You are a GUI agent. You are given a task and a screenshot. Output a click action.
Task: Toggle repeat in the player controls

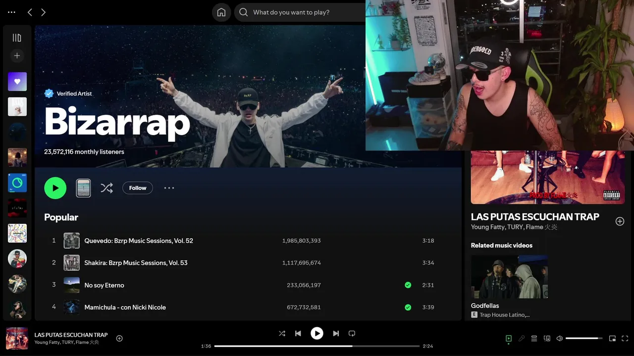pyautogui.click(x=352, y=334)
